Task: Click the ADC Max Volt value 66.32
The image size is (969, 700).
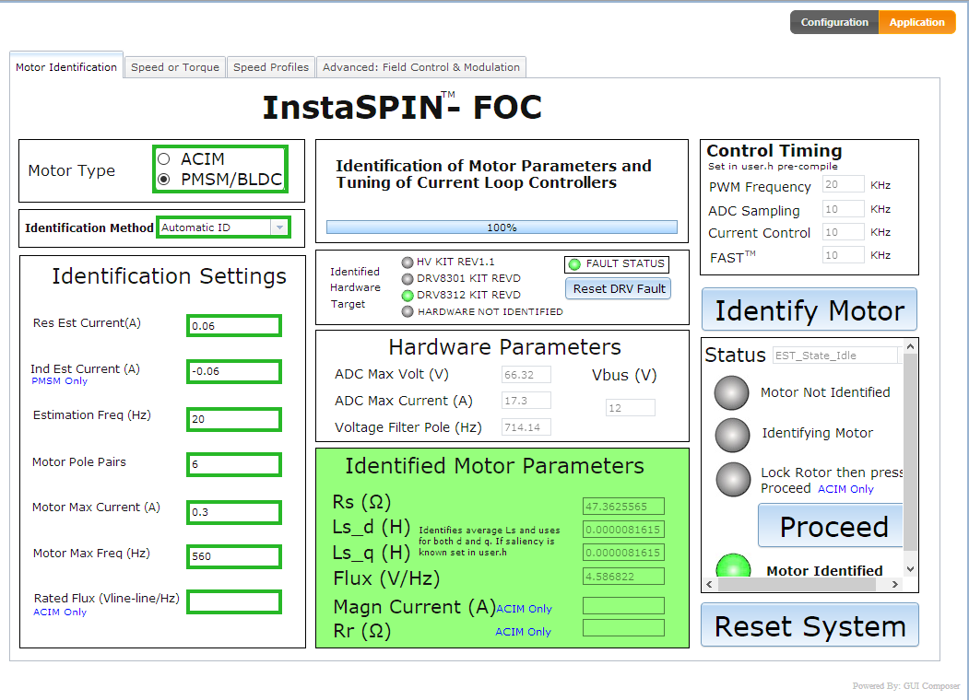Action: coord(526,375)
